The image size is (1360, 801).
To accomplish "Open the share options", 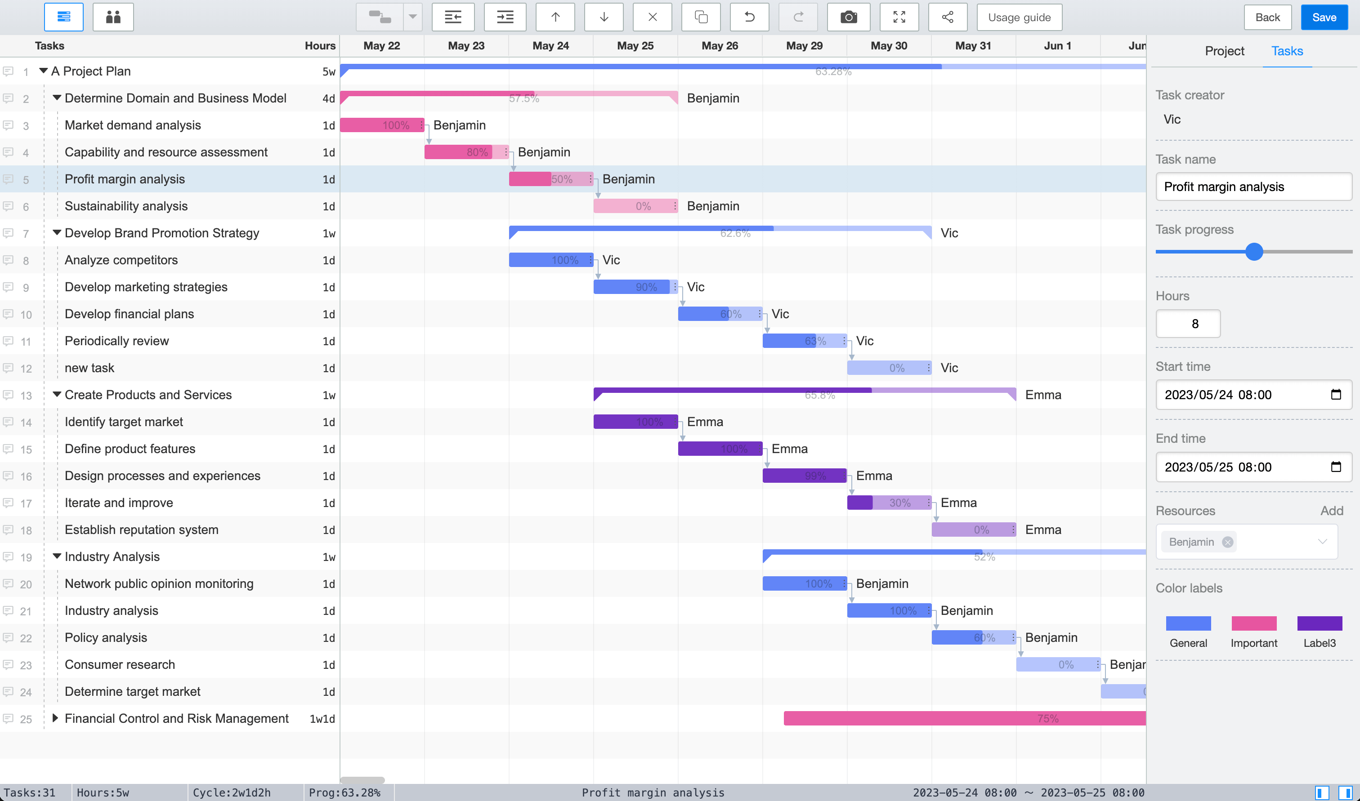I will point(948,17).
